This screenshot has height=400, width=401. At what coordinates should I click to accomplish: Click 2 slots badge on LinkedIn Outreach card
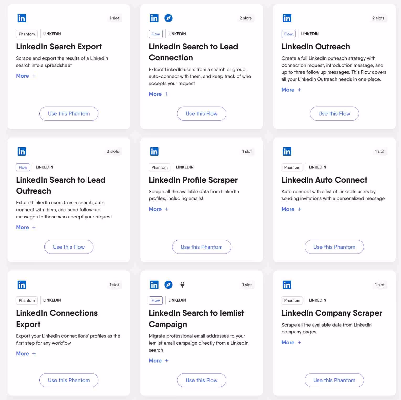[378, 18]
